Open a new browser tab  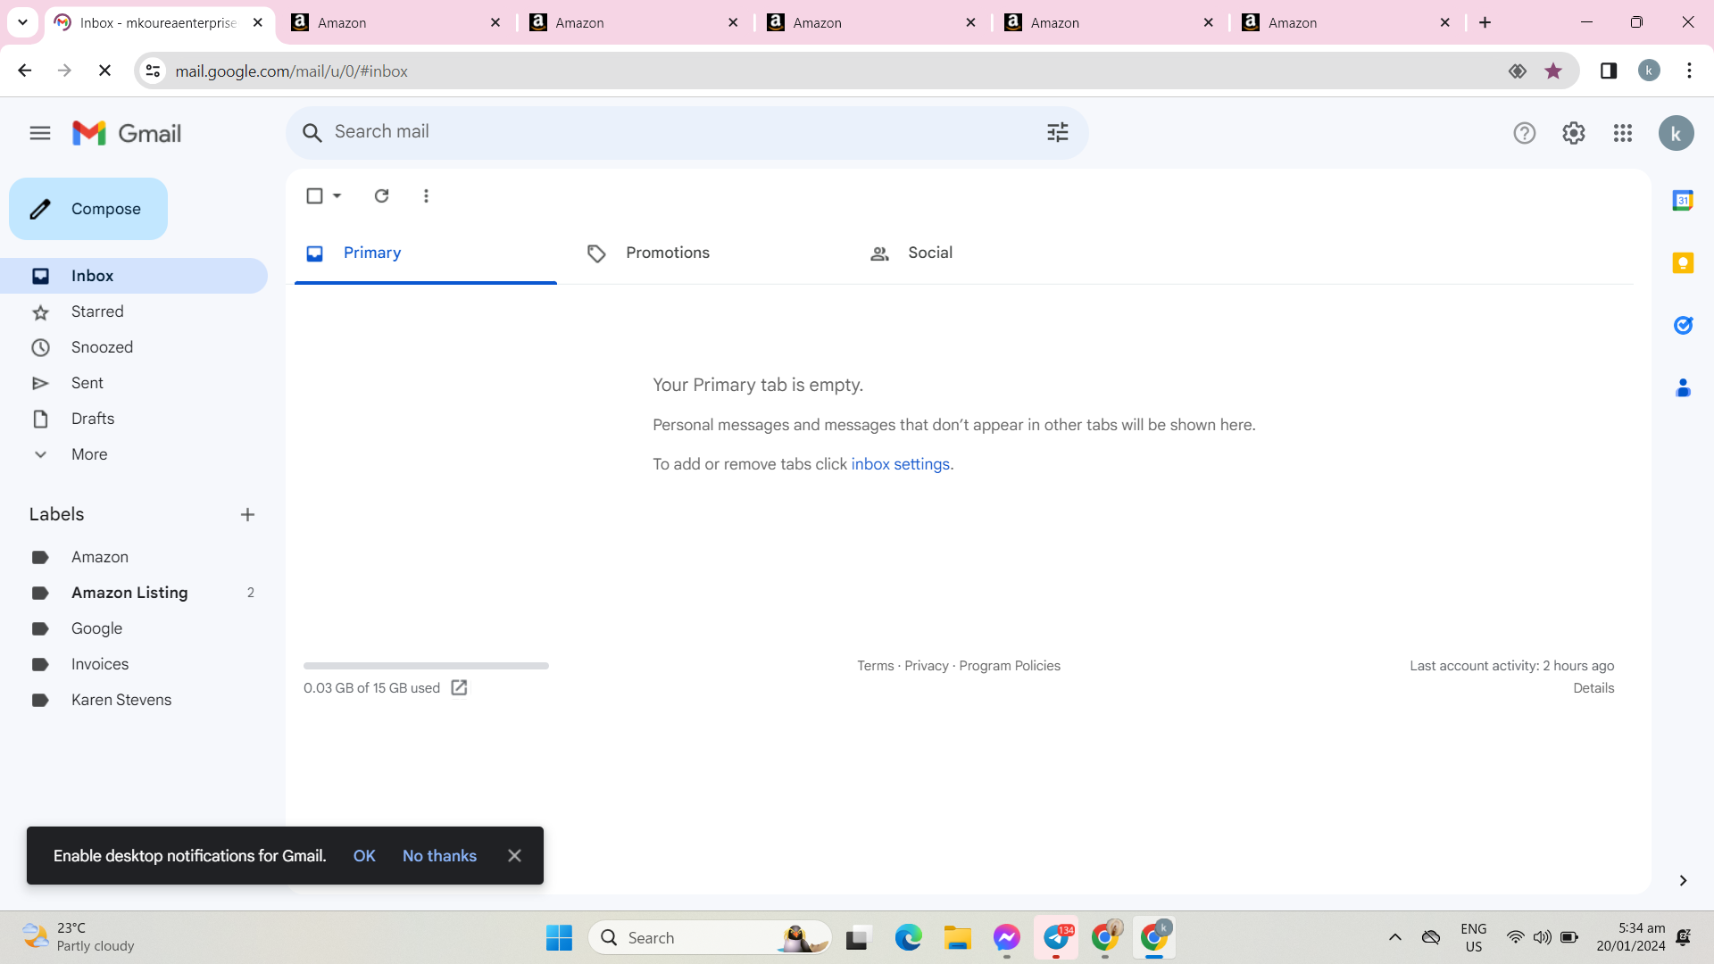[x=1485, y=22]
